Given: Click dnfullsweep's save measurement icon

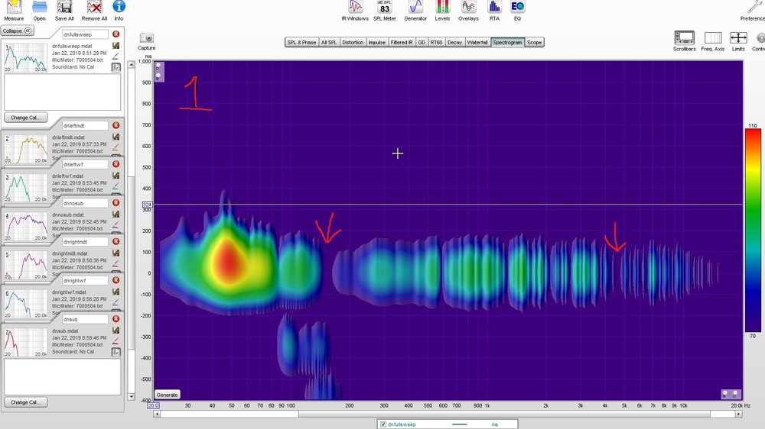Looking at the screenshot, I should tap(116, 45).
